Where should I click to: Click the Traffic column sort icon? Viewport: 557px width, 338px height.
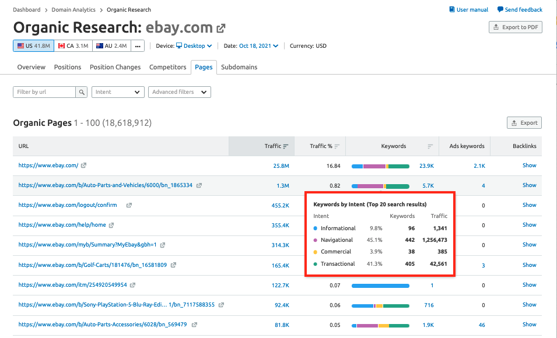(x=286, y=146)
